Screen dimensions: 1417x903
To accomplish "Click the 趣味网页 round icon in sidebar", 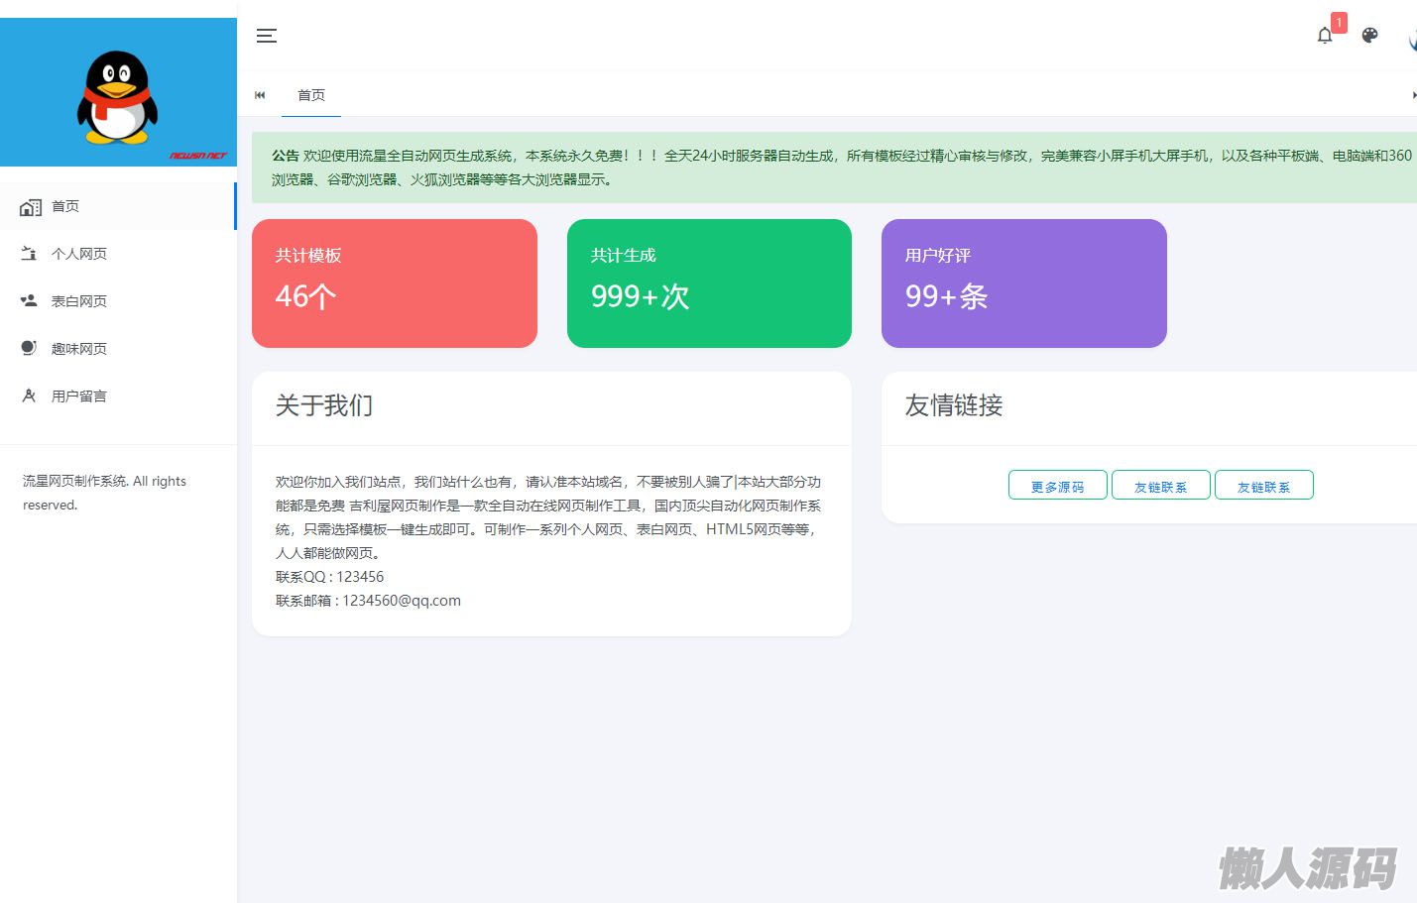I will click(29, 348).
